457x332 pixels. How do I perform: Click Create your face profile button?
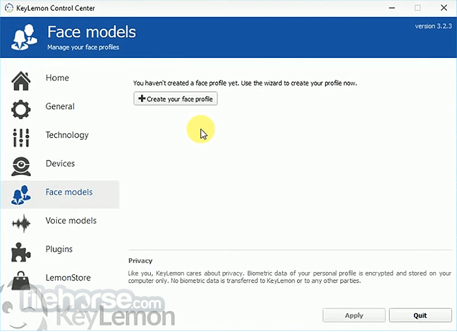pyautogui.click(x=176, y=98)
